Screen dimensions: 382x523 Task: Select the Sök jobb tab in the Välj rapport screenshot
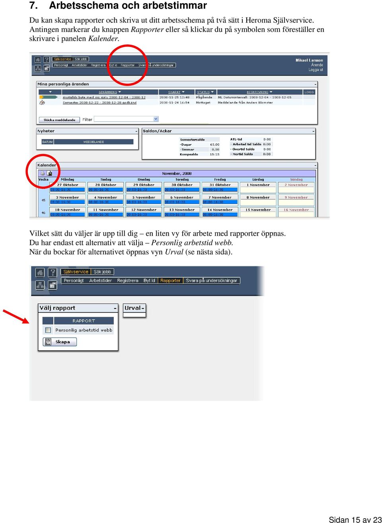tap(102, 272)
